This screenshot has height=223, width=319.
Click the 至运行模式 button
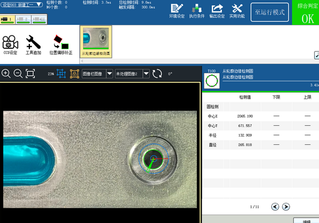[270, 12]
